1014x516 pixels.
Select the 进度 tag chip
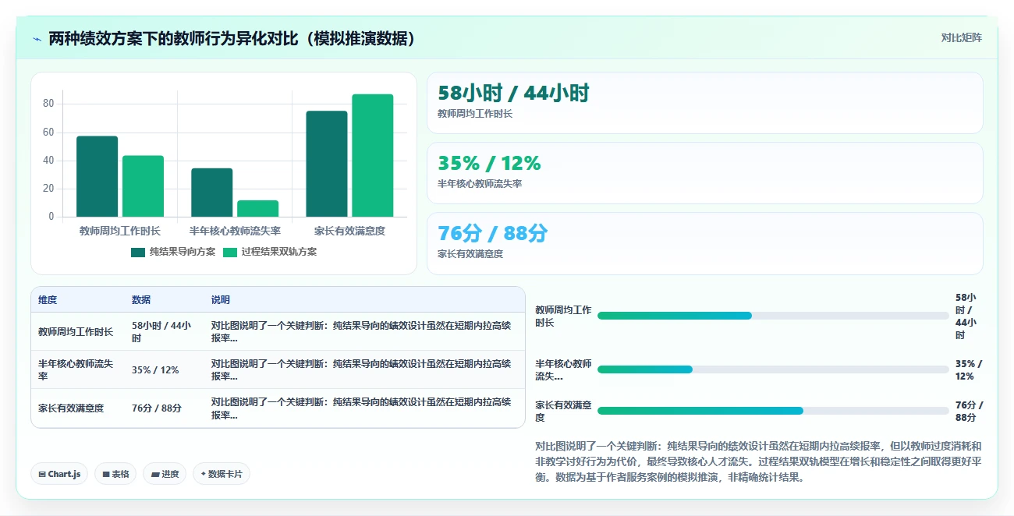click(165, 474)
